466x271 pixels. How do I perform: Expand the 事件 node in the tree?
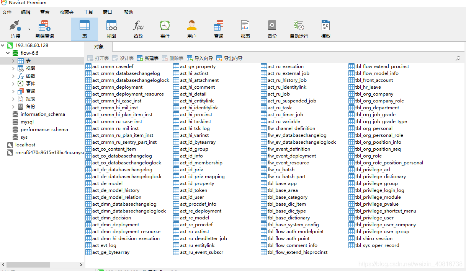[13, 84]
